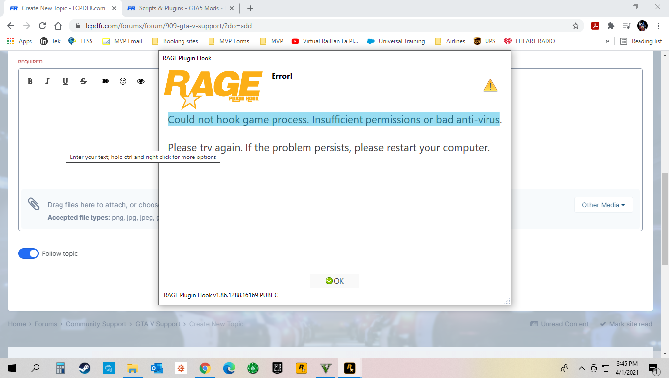Viewport: 669px width, 378px height.
Task: Open Windows taskbar search
Action: tap(36, 368)
